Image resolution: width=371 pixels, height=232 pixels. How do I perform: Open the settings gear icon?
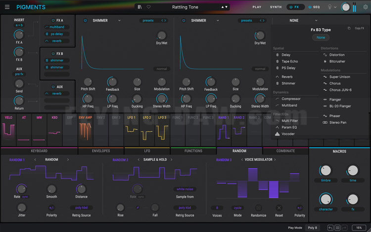[366, 7]
